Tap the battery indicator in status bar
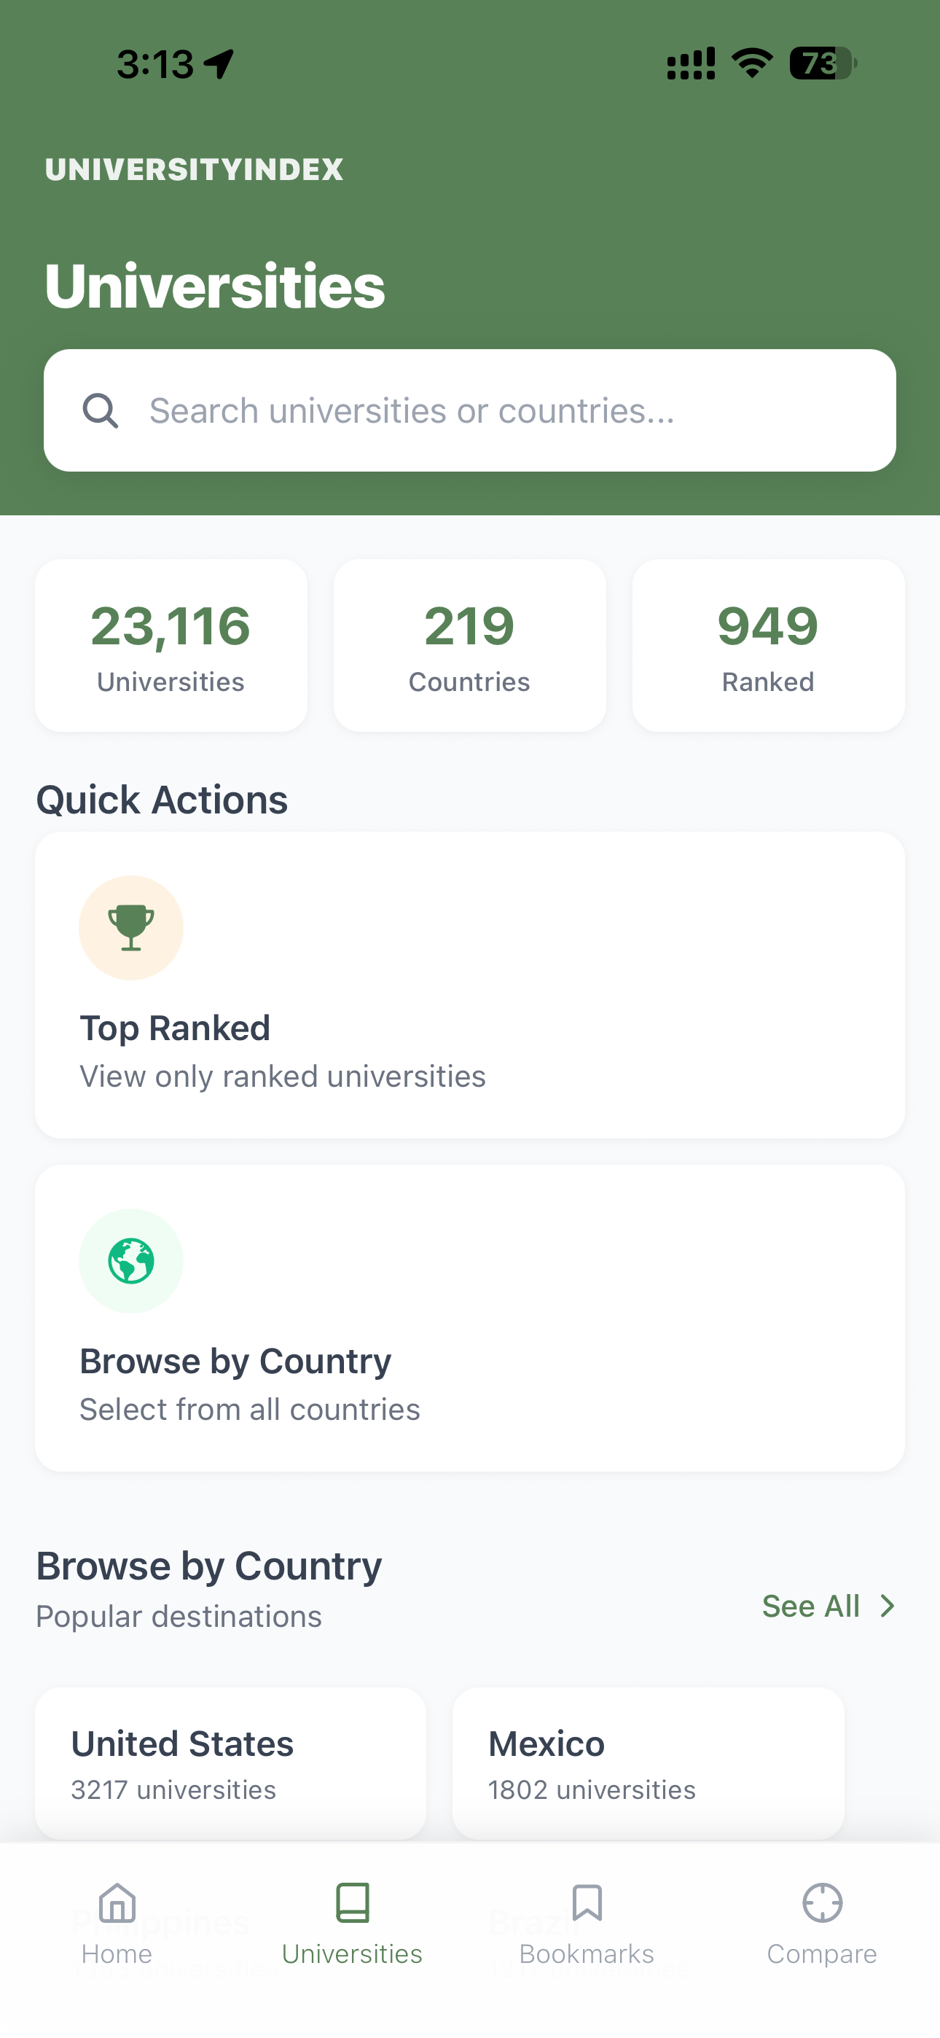 click(x=823, y=63)
